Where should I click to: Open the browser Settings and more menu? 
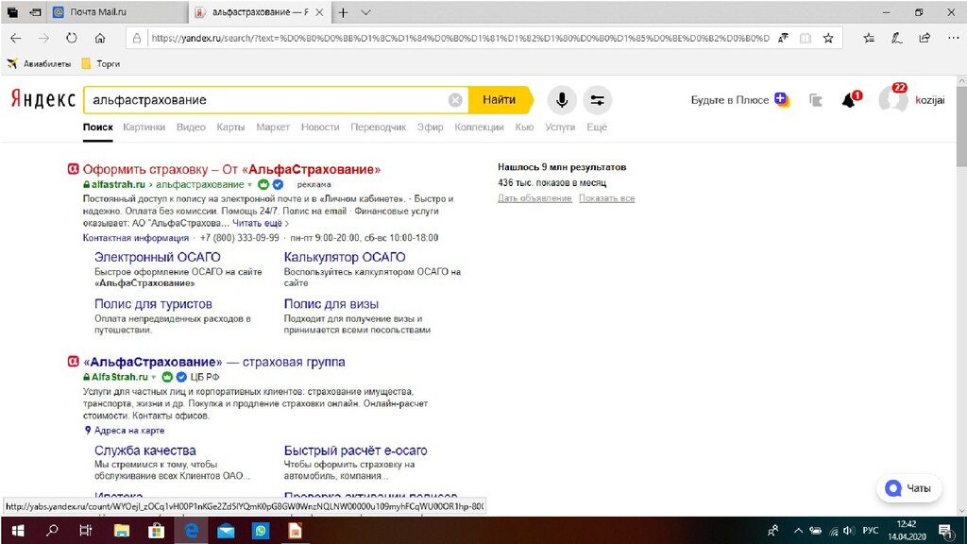click(x=954, y=38)
